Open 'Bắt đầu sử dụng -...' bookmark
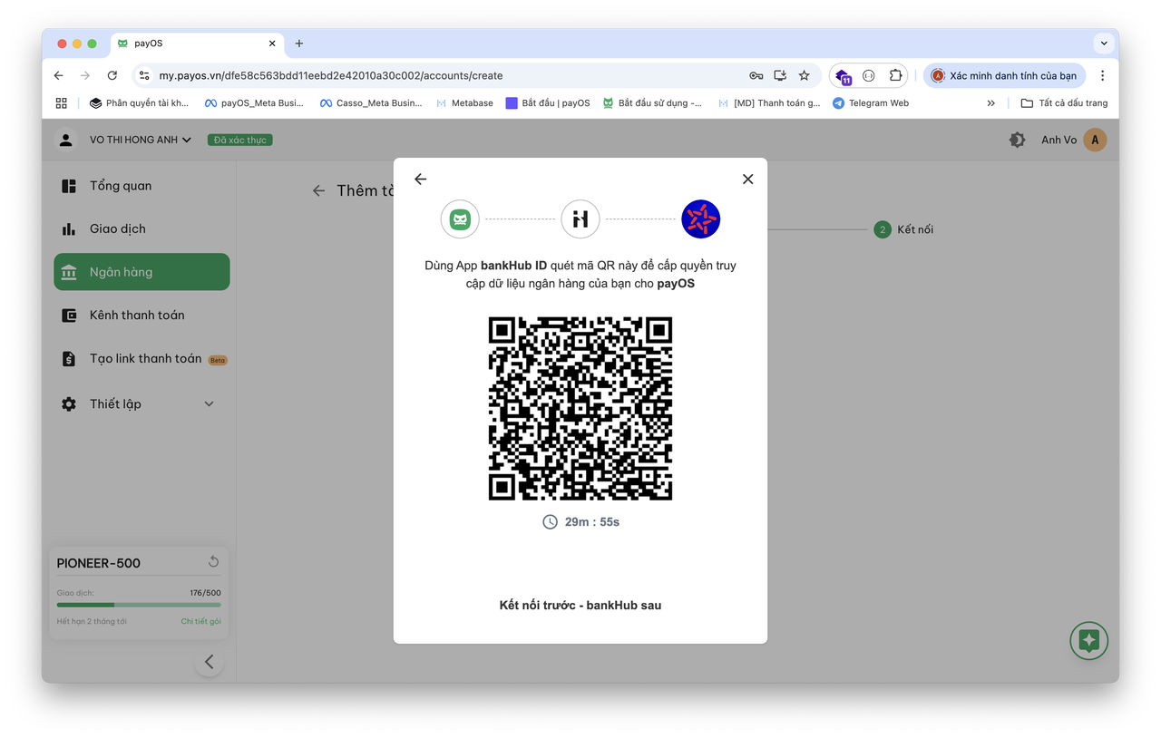Screen dimensions: 1161x738 pos(652,103)
